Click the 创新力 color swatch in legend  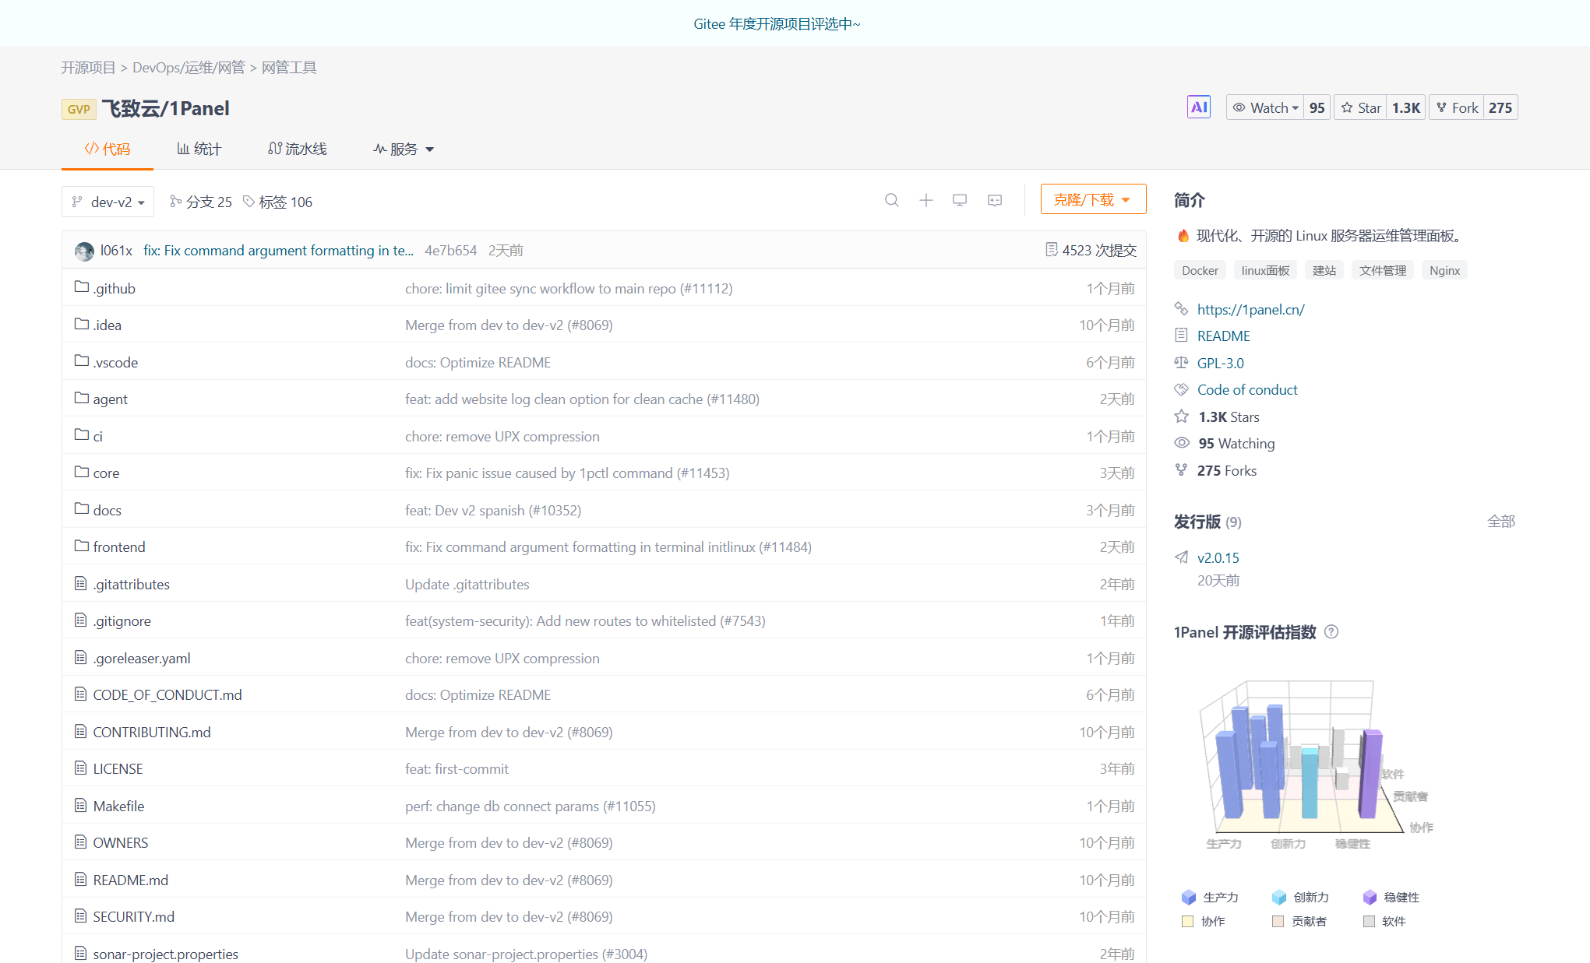click(x=1278, y=898)
